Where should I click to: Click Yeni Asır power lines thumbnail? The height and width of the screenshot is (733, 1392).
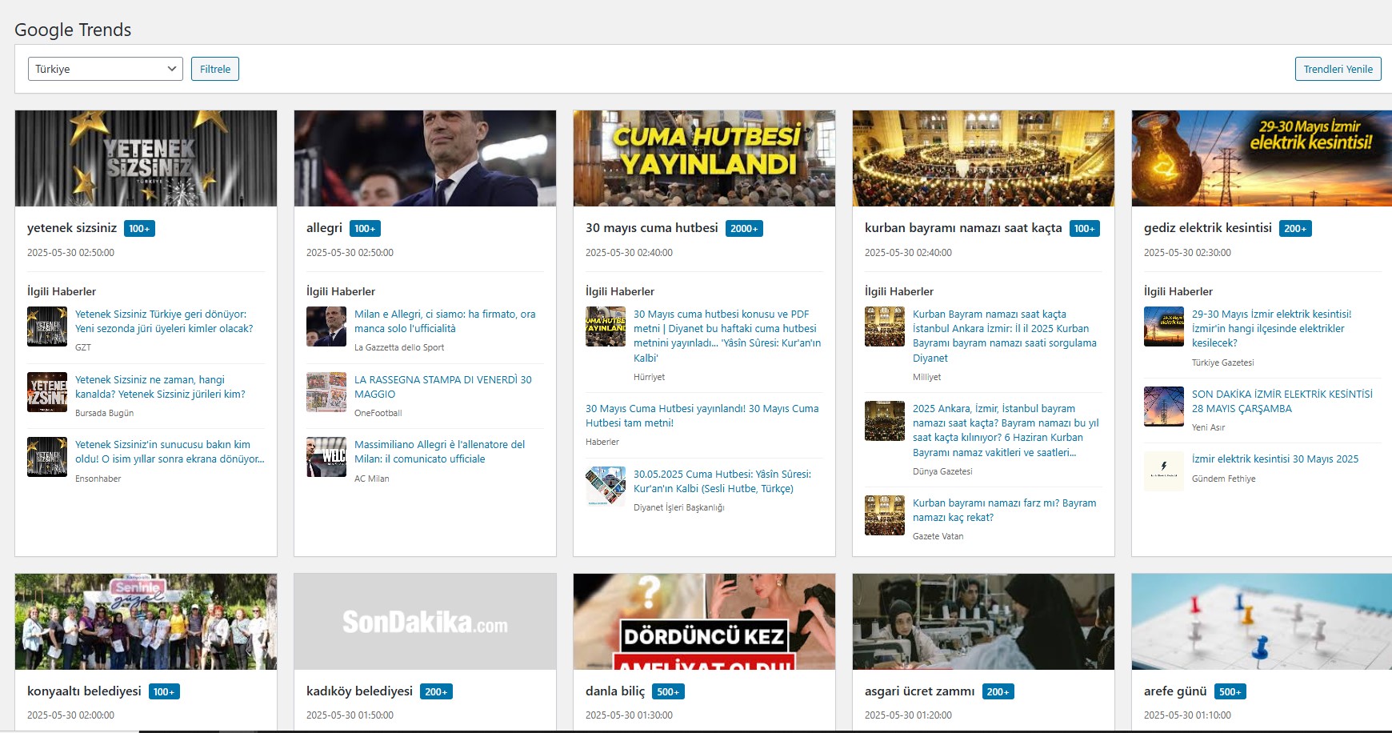coord(1164,407)
